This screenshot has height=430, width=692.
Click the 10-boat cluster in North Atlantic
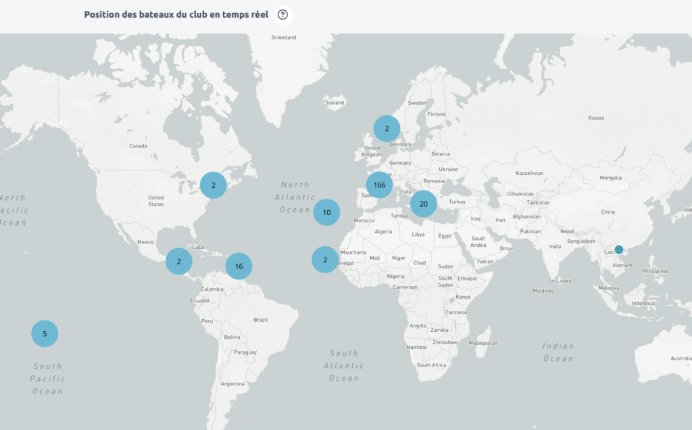point(326,212)
